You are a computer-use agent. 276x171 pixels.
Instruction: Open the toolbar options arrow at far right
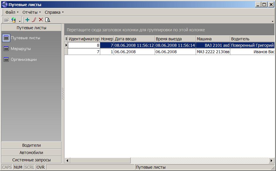(x=273, y=21)
